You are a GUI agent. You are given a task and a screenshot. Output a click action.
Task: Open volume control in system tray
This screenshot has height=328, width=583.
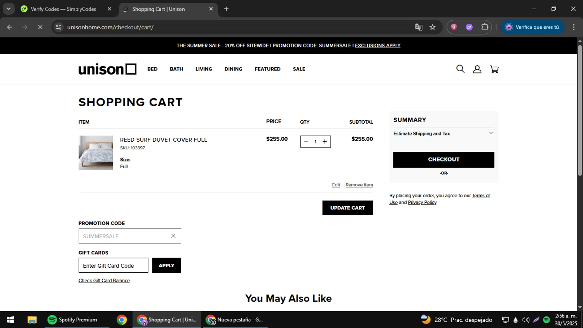[x=526, y=320]
